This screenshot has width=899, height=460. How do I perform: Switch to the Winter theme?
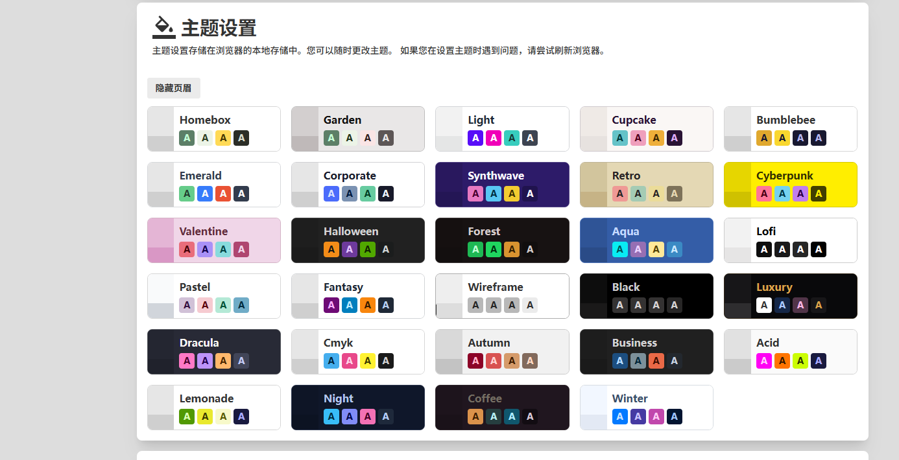647,408
